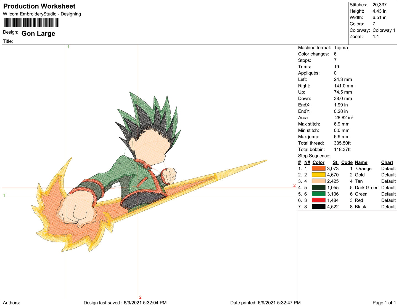Click the Down value '38.0 mm'

coord(343,98)
